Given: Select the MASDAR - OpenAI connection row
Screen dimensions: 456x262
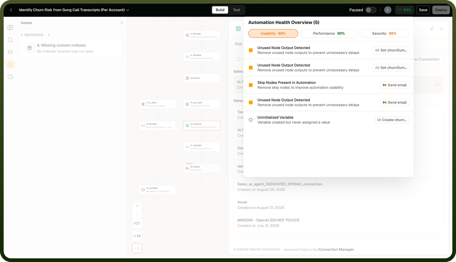Looking at the screenshot, I should point(338,223).
